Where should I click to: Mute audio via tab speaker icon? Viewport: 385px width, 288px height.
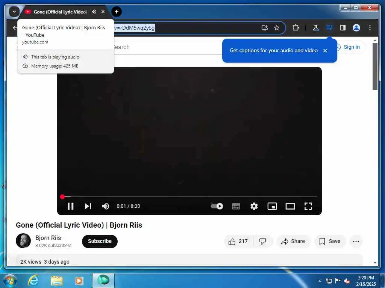[94, 12]
